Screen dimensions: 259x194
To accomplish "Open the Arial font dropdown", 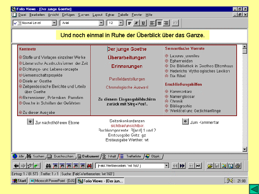I will pos(101,23).
